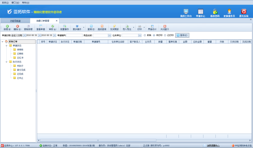Switch to the 功能导航图 tab
The image size is (253, 148).
[x=15, y=21]
